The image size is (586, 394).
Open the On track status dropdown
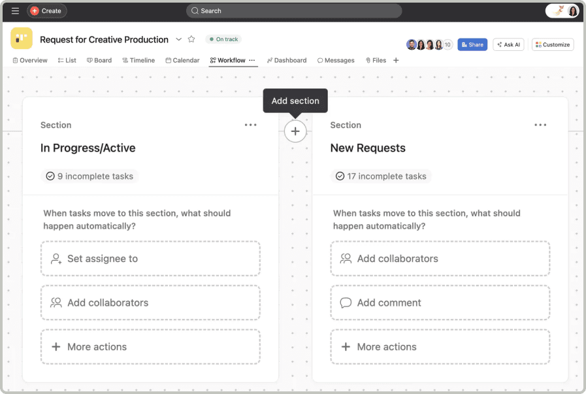click(223, 39)
